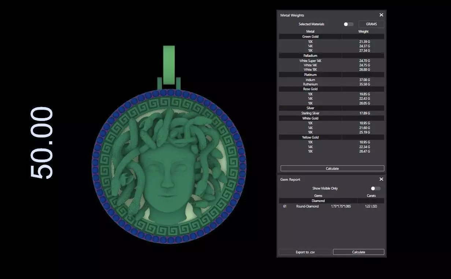Click the Metal Weights panel title

[x=292, y=15]
